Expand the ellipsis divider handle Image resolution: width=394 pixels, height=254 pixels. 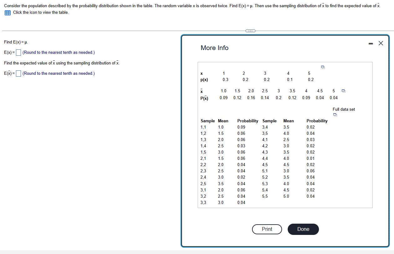250,31
